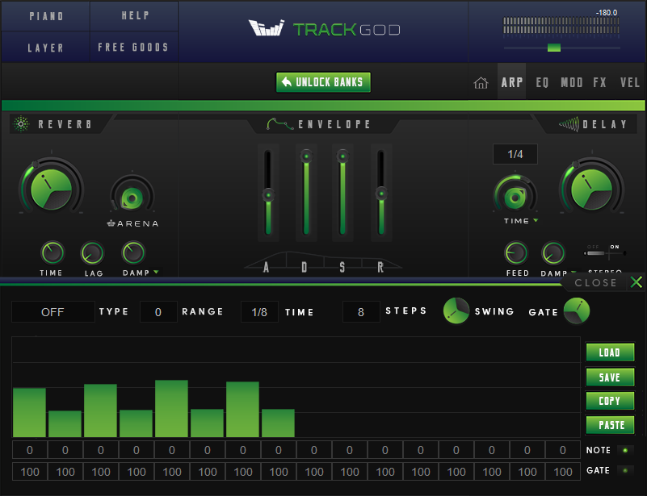Click the Reverb DAMP knob
The width and height of the screenshot is (647, 496).
click(134, 252)
